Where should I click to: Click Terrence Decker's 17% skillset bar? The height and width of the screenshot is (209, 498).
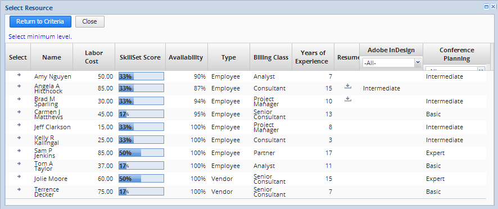point(141,192)
